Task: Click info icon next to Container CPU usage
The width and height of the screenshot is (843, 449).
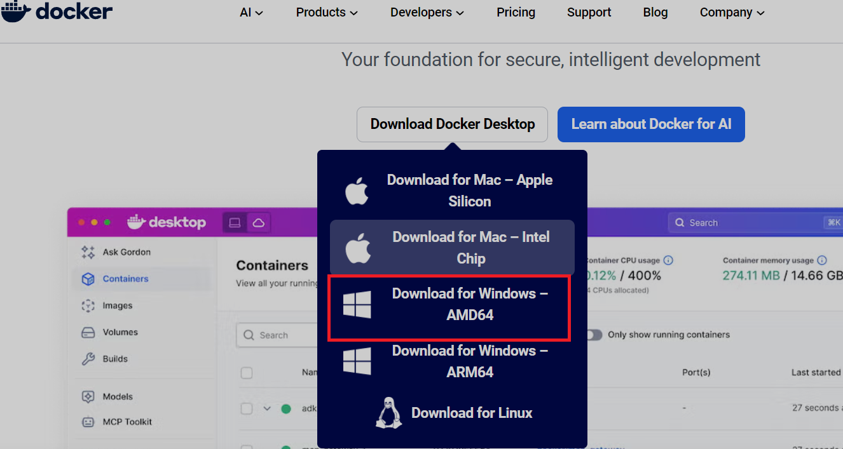Action: click(668, 260)
